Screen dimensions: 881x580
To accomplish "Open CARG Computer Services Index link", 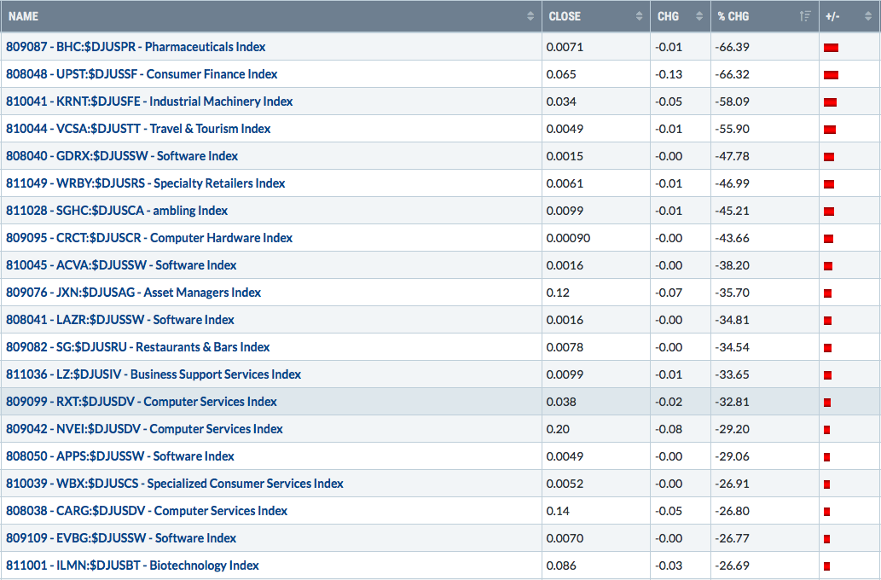I will pos(147,511).
